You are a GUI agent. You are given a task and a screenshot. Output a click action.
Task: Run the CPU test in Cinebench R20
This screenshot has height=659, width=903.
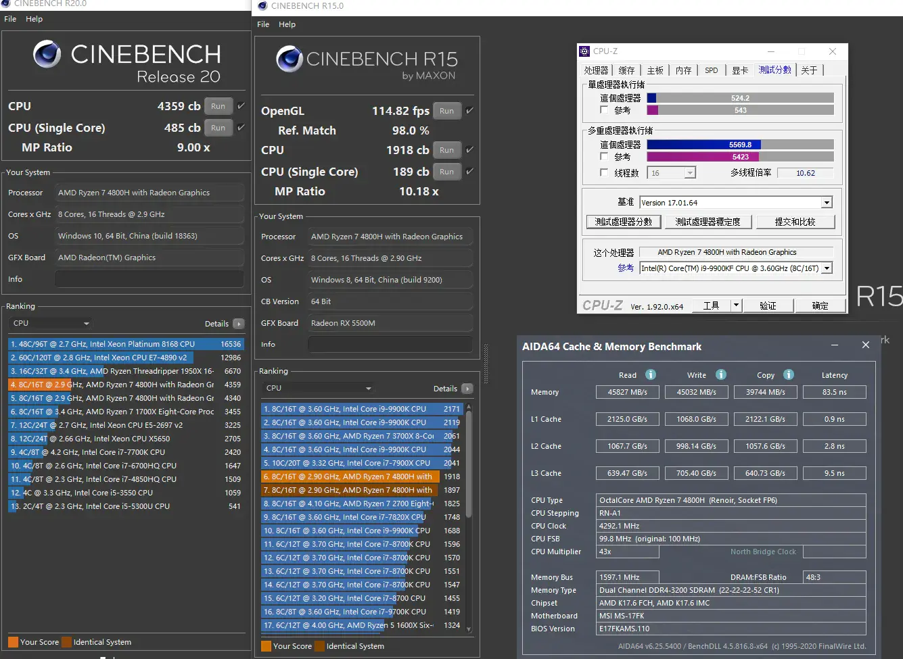point(218,106)
